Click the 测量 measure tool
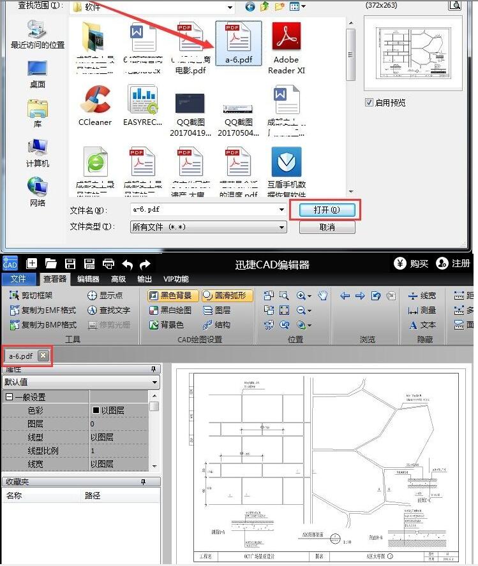This screenshot has height=566, width=478. [x=422, y=310]
